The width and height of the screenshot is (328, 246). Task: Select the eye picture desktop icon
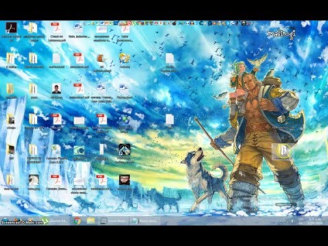click(x=79, y=150)
